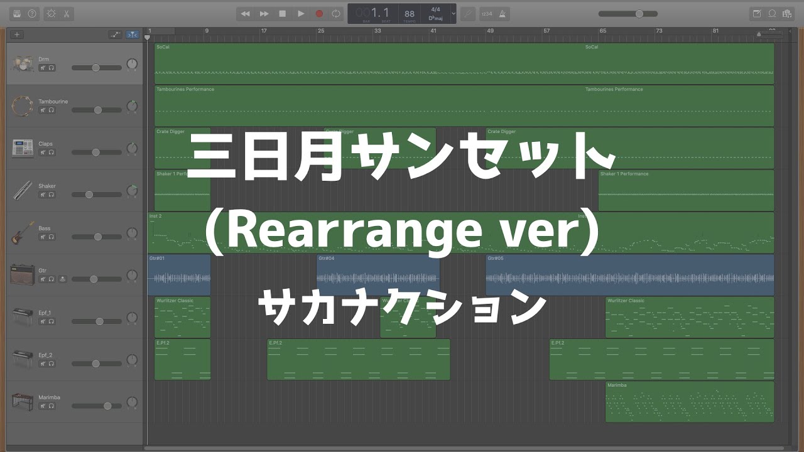804x452 pixels.
Task: Toggle Cycle mode
Action: coord(336,13)
